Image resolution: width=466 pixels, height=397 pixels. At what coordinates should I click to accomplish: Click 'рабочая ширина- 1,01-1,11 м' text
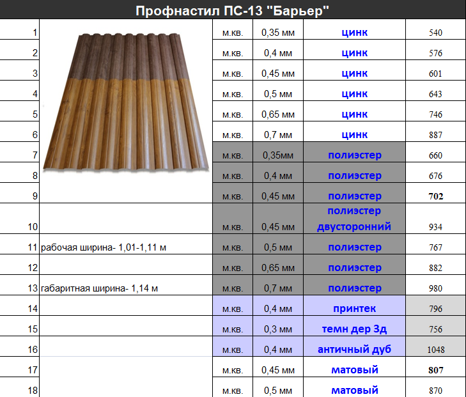(x=104, y=247)
